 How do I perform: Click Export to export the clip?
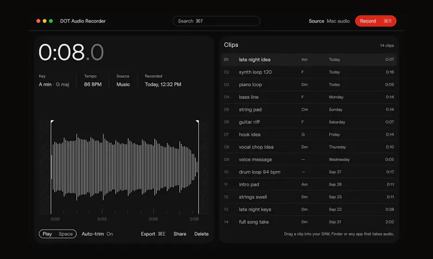[x=153, y=234]
